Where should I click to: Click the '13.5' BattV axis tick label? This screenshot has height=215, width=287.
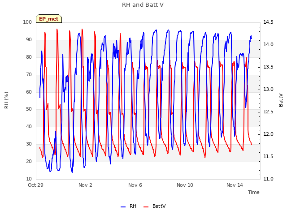[x=268, y=67]
